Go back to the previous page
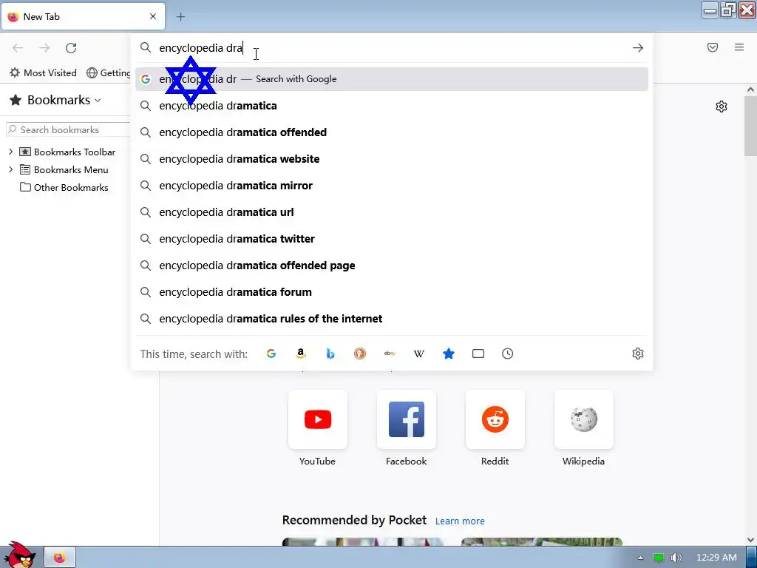 [18, 48]
